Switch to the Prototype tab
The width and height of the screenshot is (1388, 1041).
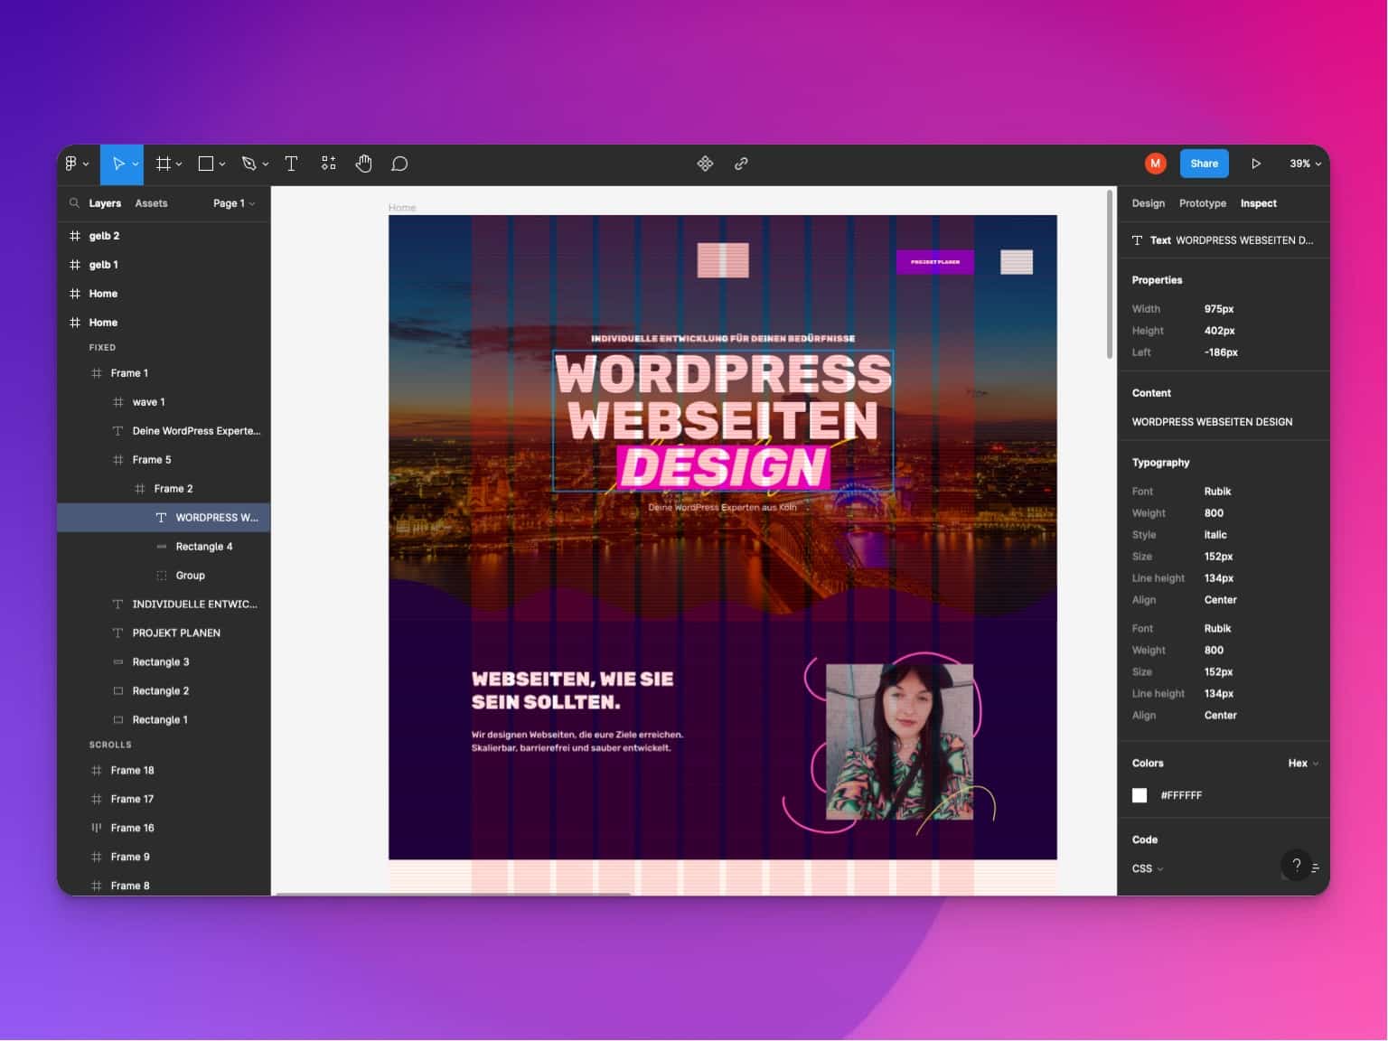point(1202,203)
